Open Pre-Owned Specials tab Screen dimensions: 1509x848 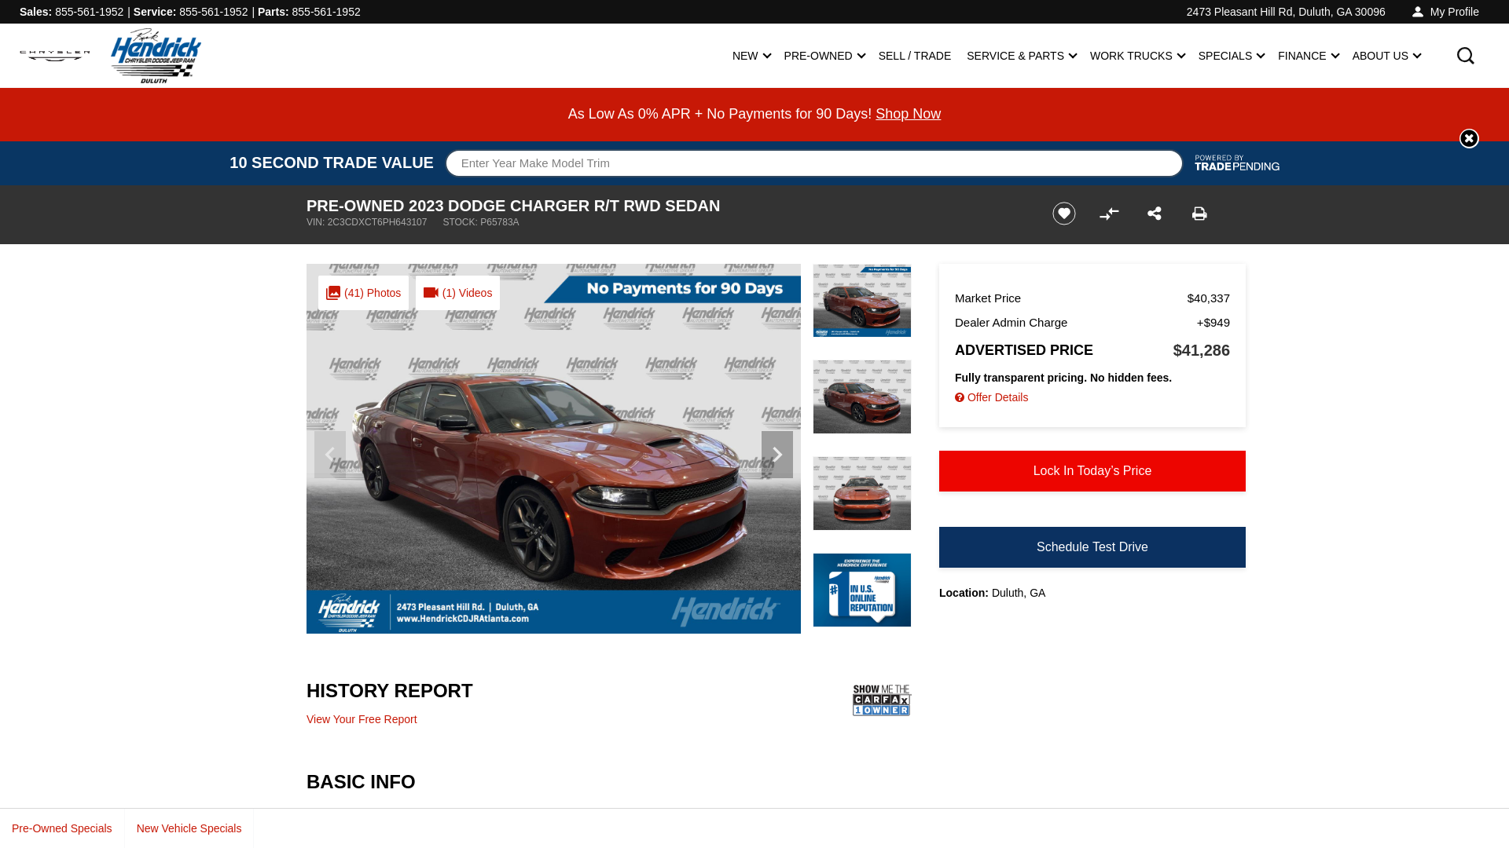click(62, 828)
